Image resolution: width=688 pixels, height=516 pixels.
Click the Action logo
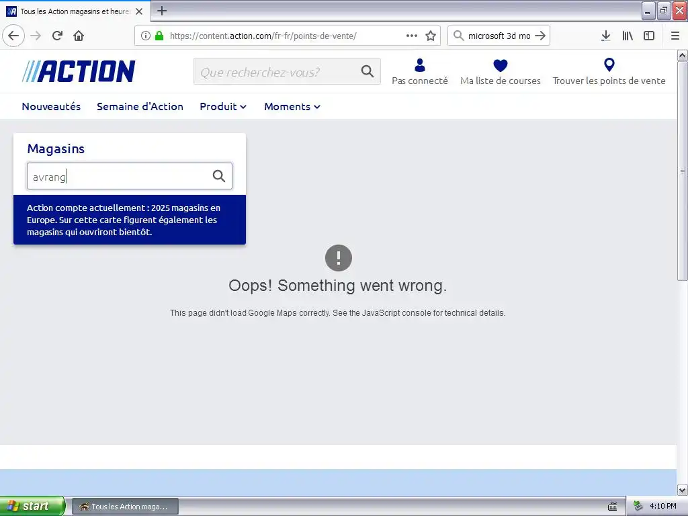[x=79, y=71]
